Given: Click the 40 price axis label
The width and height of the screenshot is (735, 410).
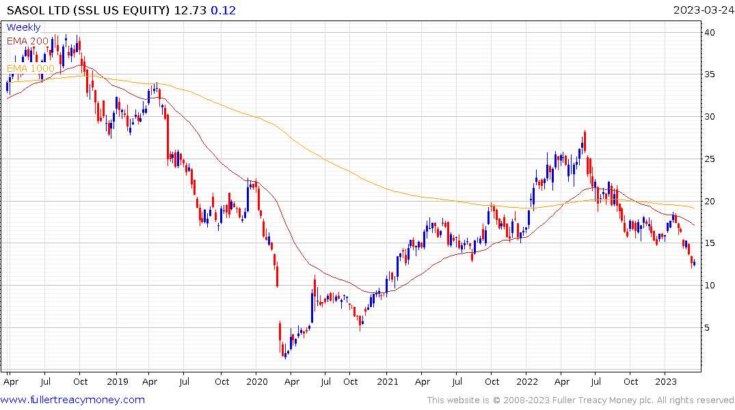Looking at the screenshot, I should pos(709,32).
